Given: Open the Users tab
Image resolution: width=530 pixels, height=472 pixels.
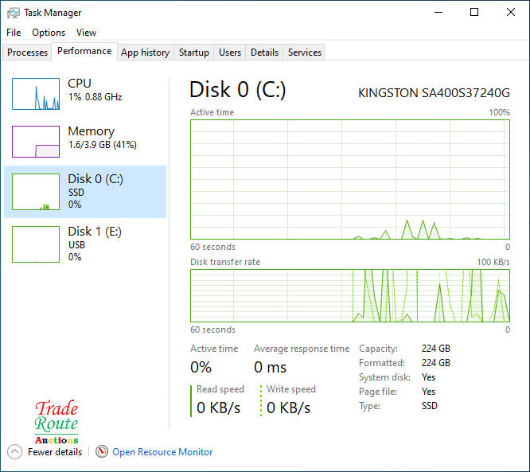Looking at the screenshot, I should [x=230, y=53].
